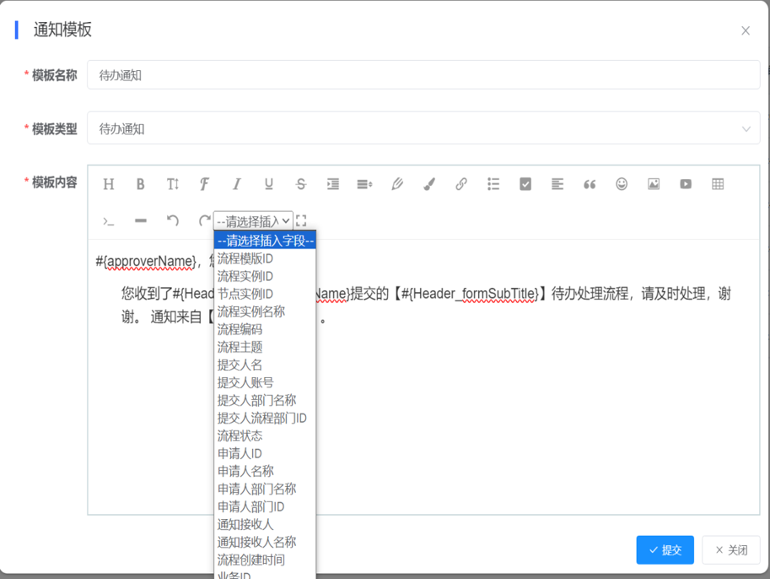Toggle fullscreen editor mode
The image size is (770, 579).
click(x=301, y=220)
